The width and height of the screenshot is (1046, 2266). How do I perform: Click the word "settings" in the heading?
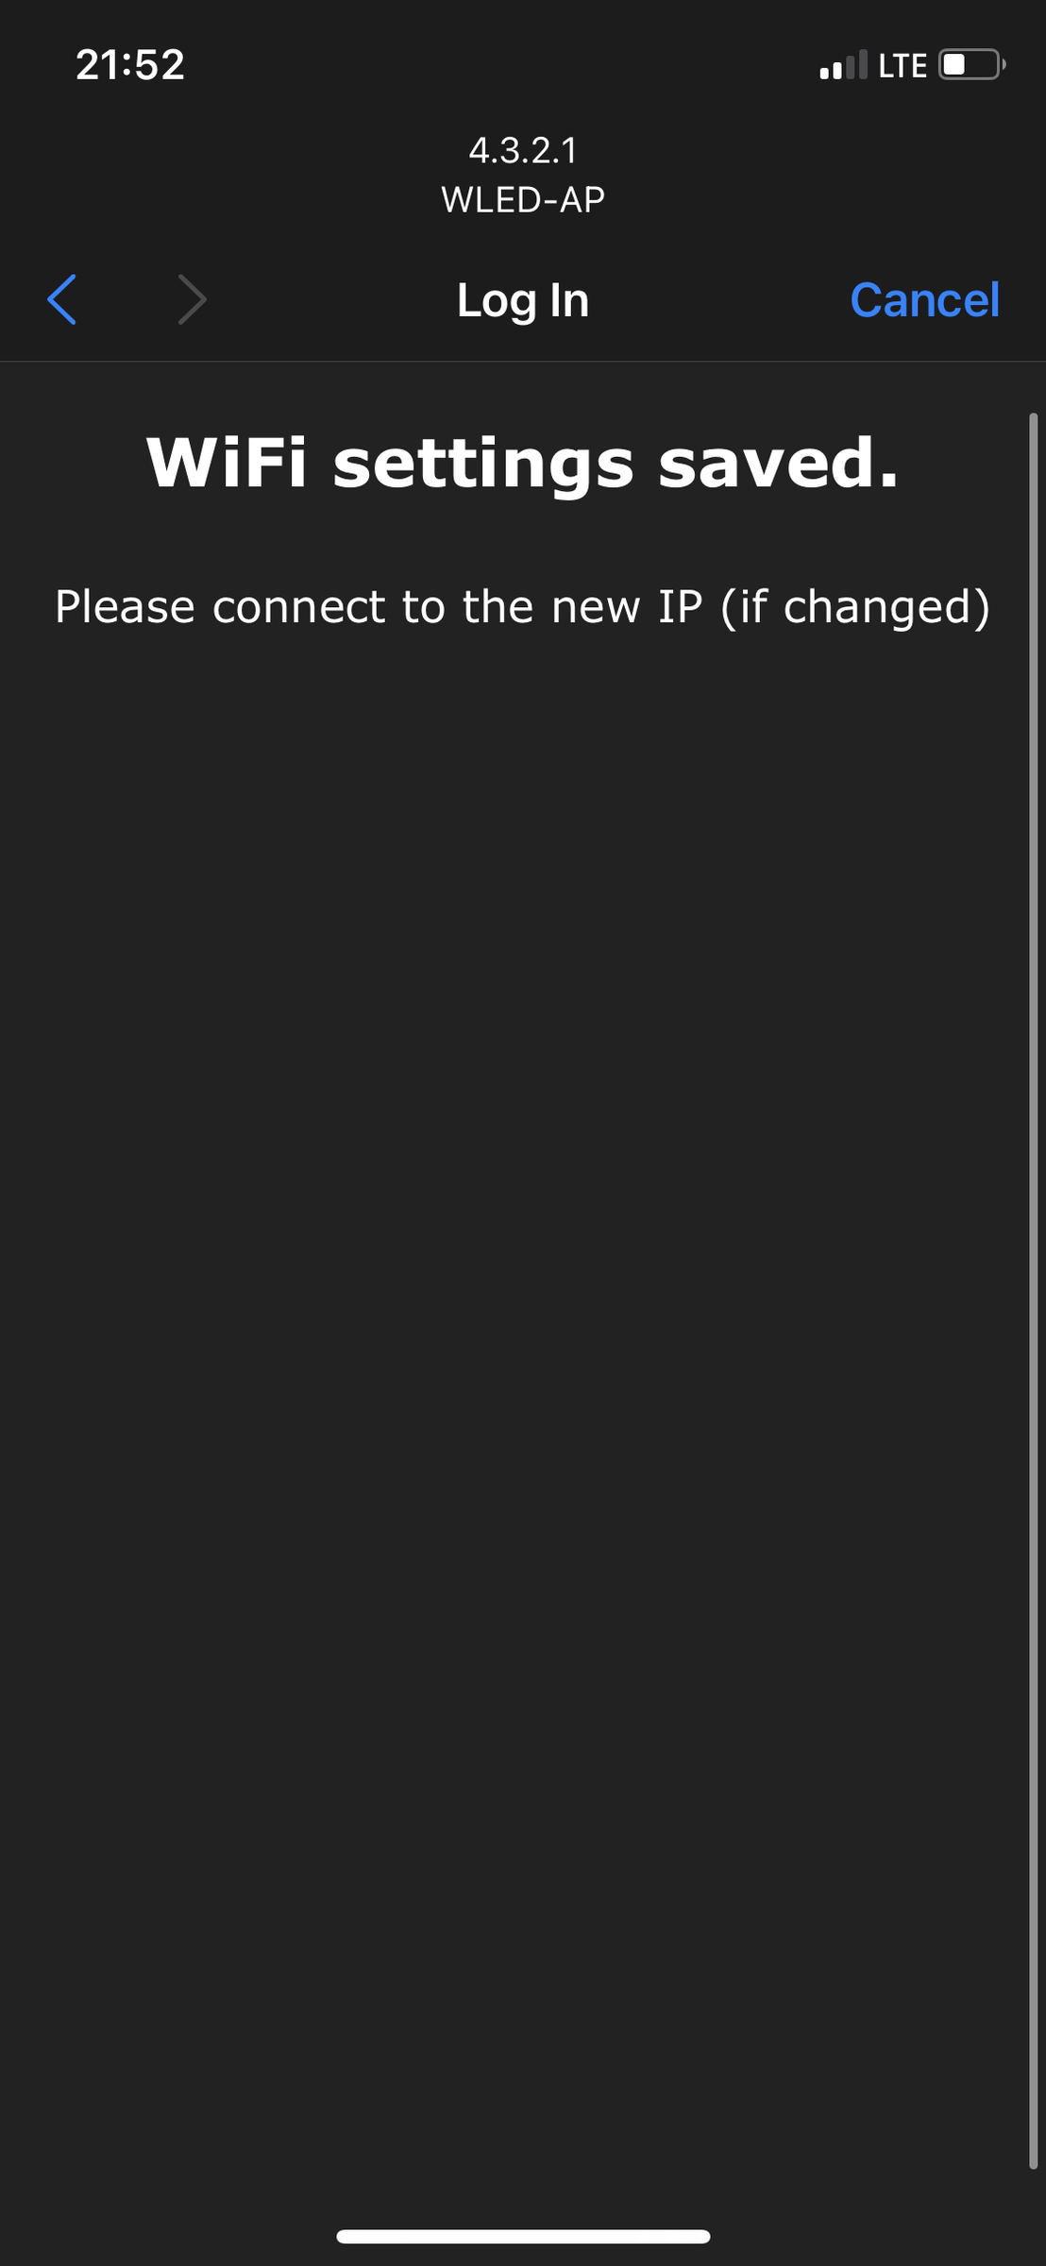coord(483,465)
